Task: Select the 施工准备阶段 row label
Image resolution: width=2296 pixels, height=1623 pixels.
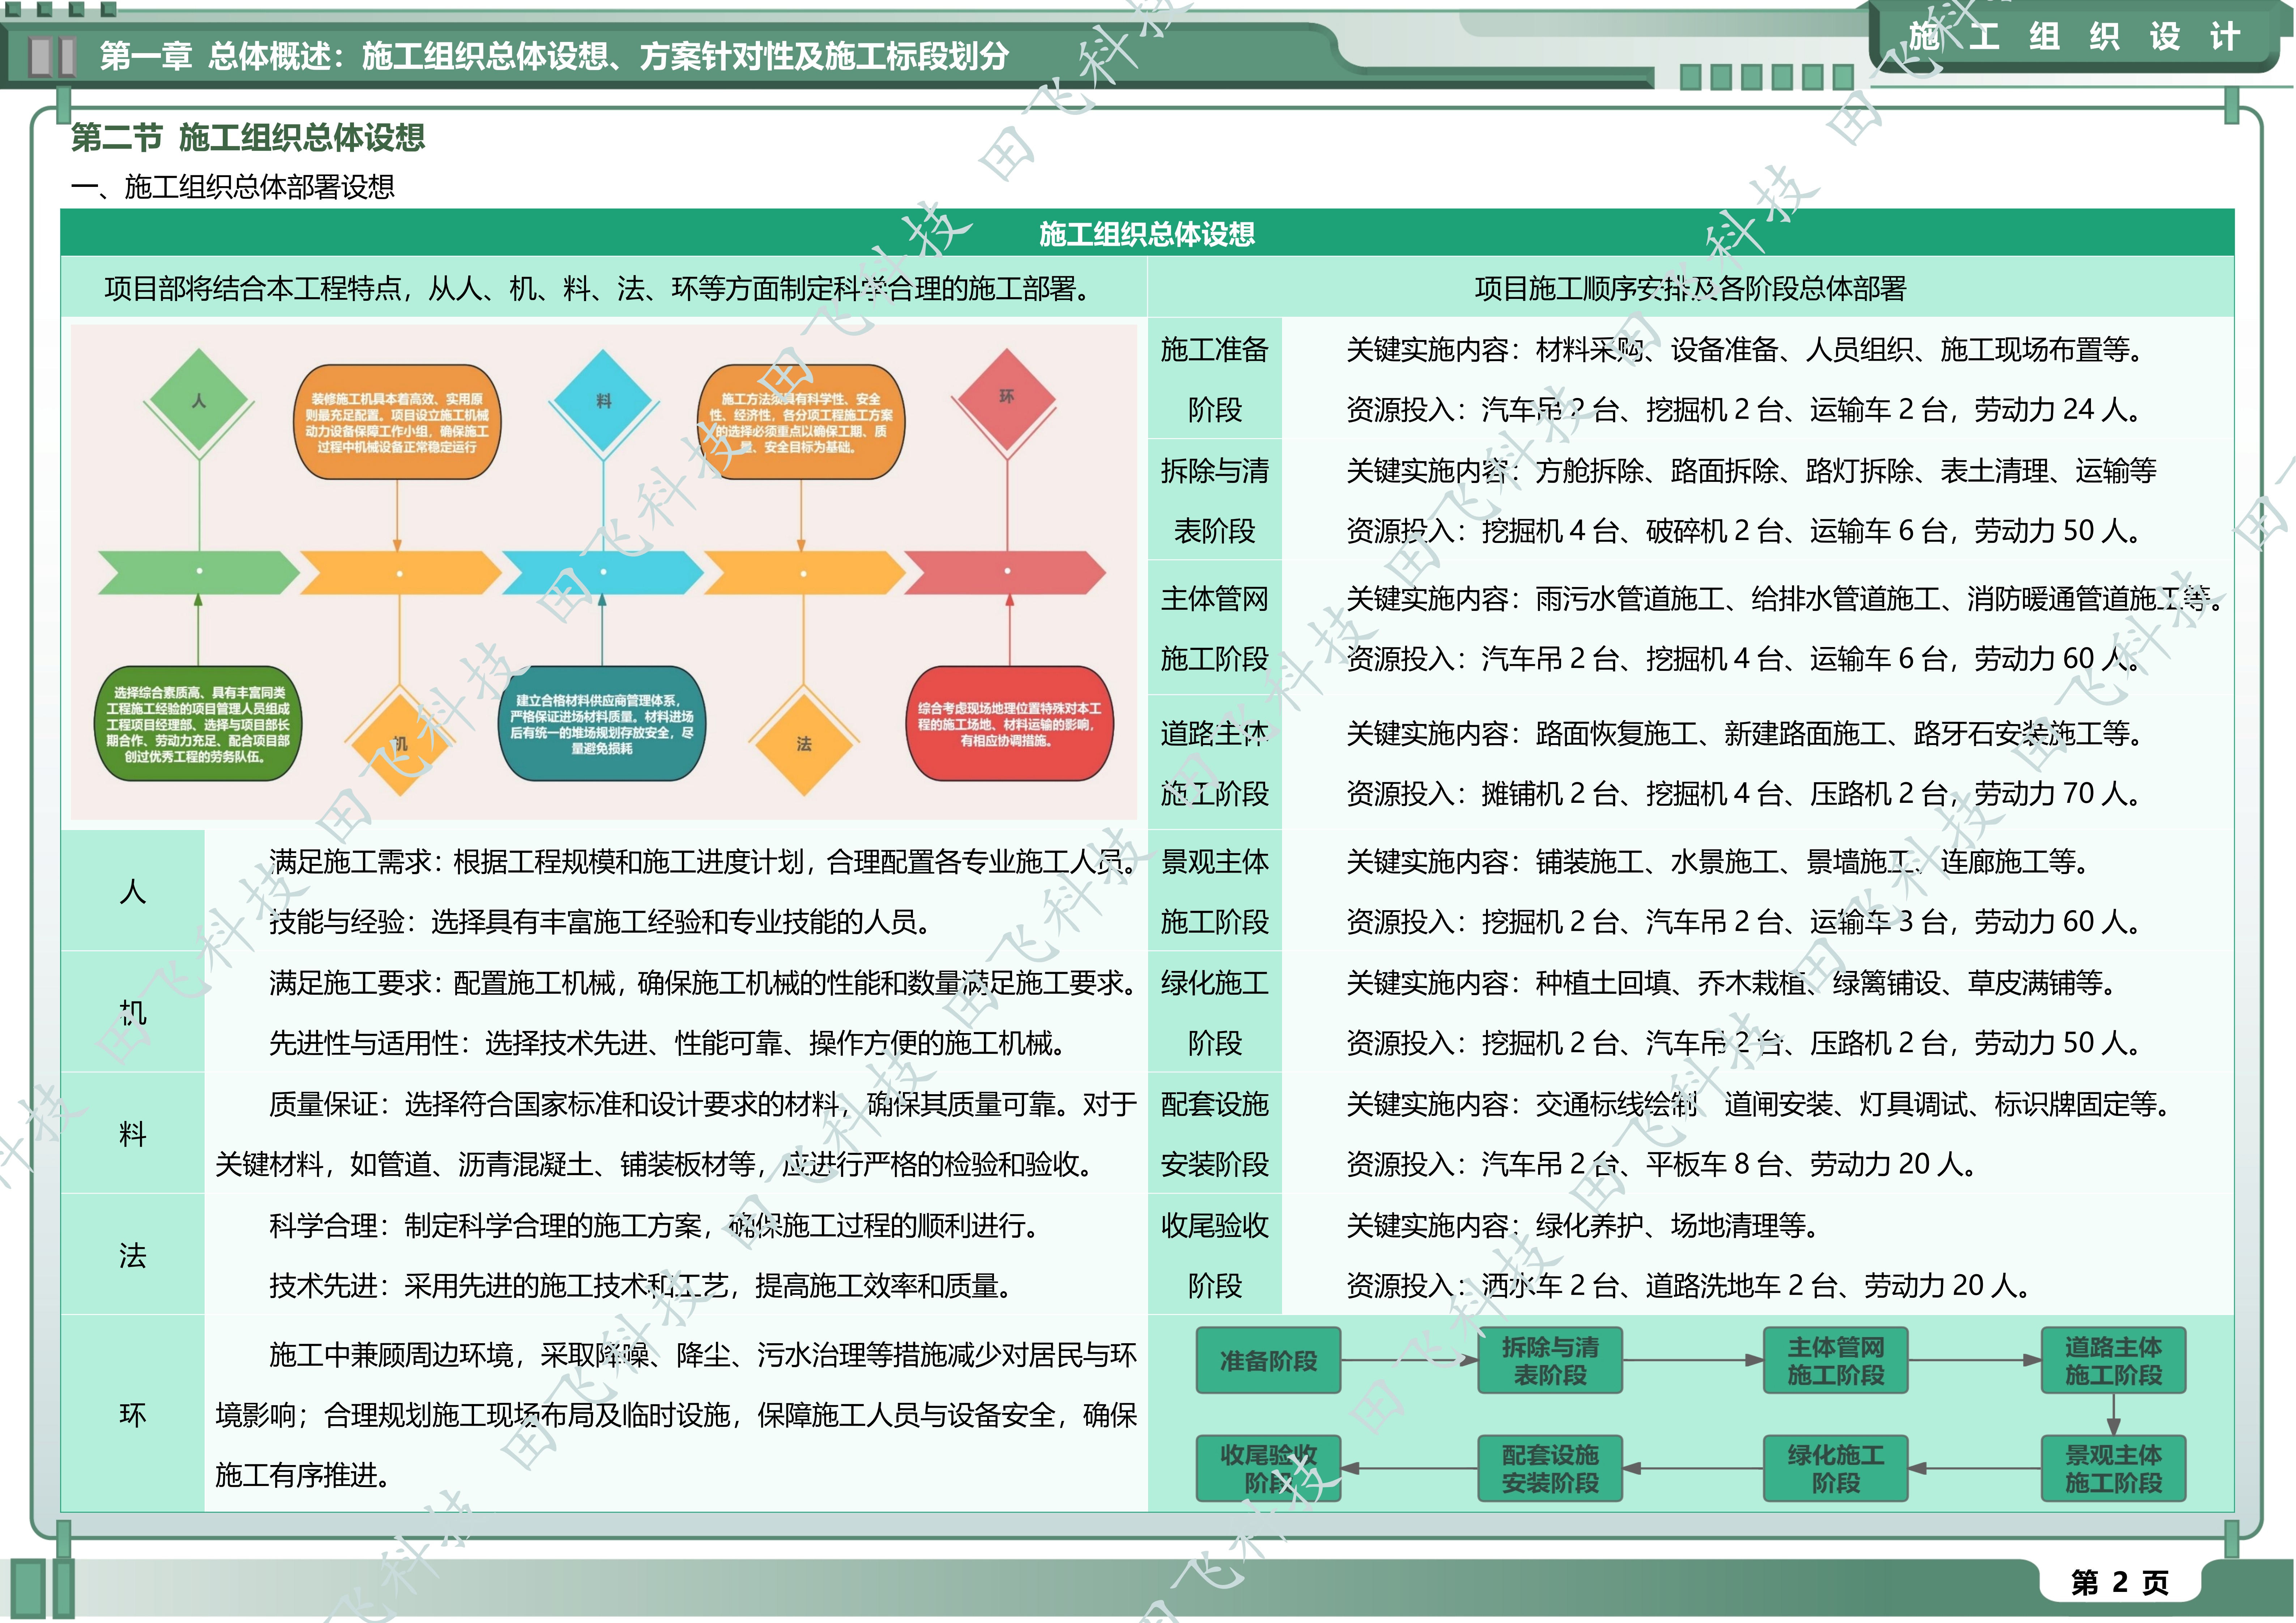Action: [1215, 379]
